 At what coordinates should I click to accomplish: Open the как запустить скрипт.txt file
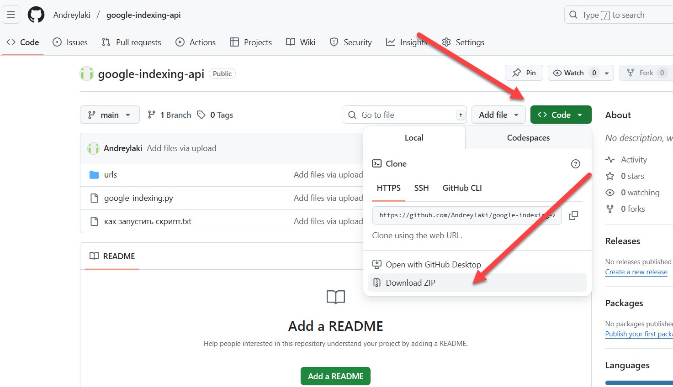tap(148, 221)
